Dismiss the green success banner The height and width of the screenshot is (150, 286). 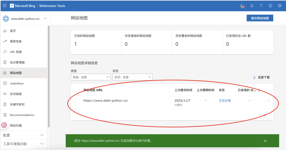coord(265,141)
